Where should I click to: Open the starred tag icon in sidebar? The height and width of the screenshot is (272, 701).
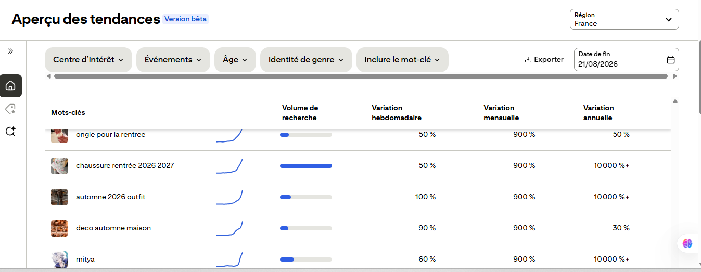coord(10,109)
